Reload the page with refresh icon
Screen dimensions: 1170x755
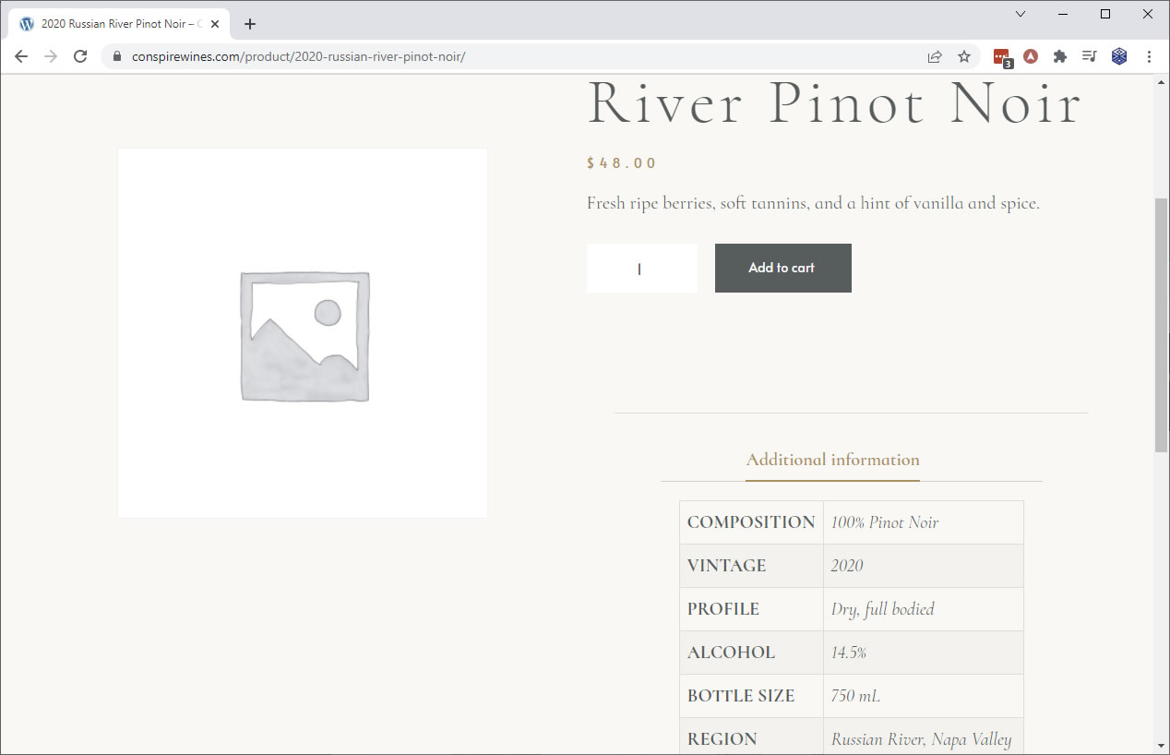tap(80, 56)
